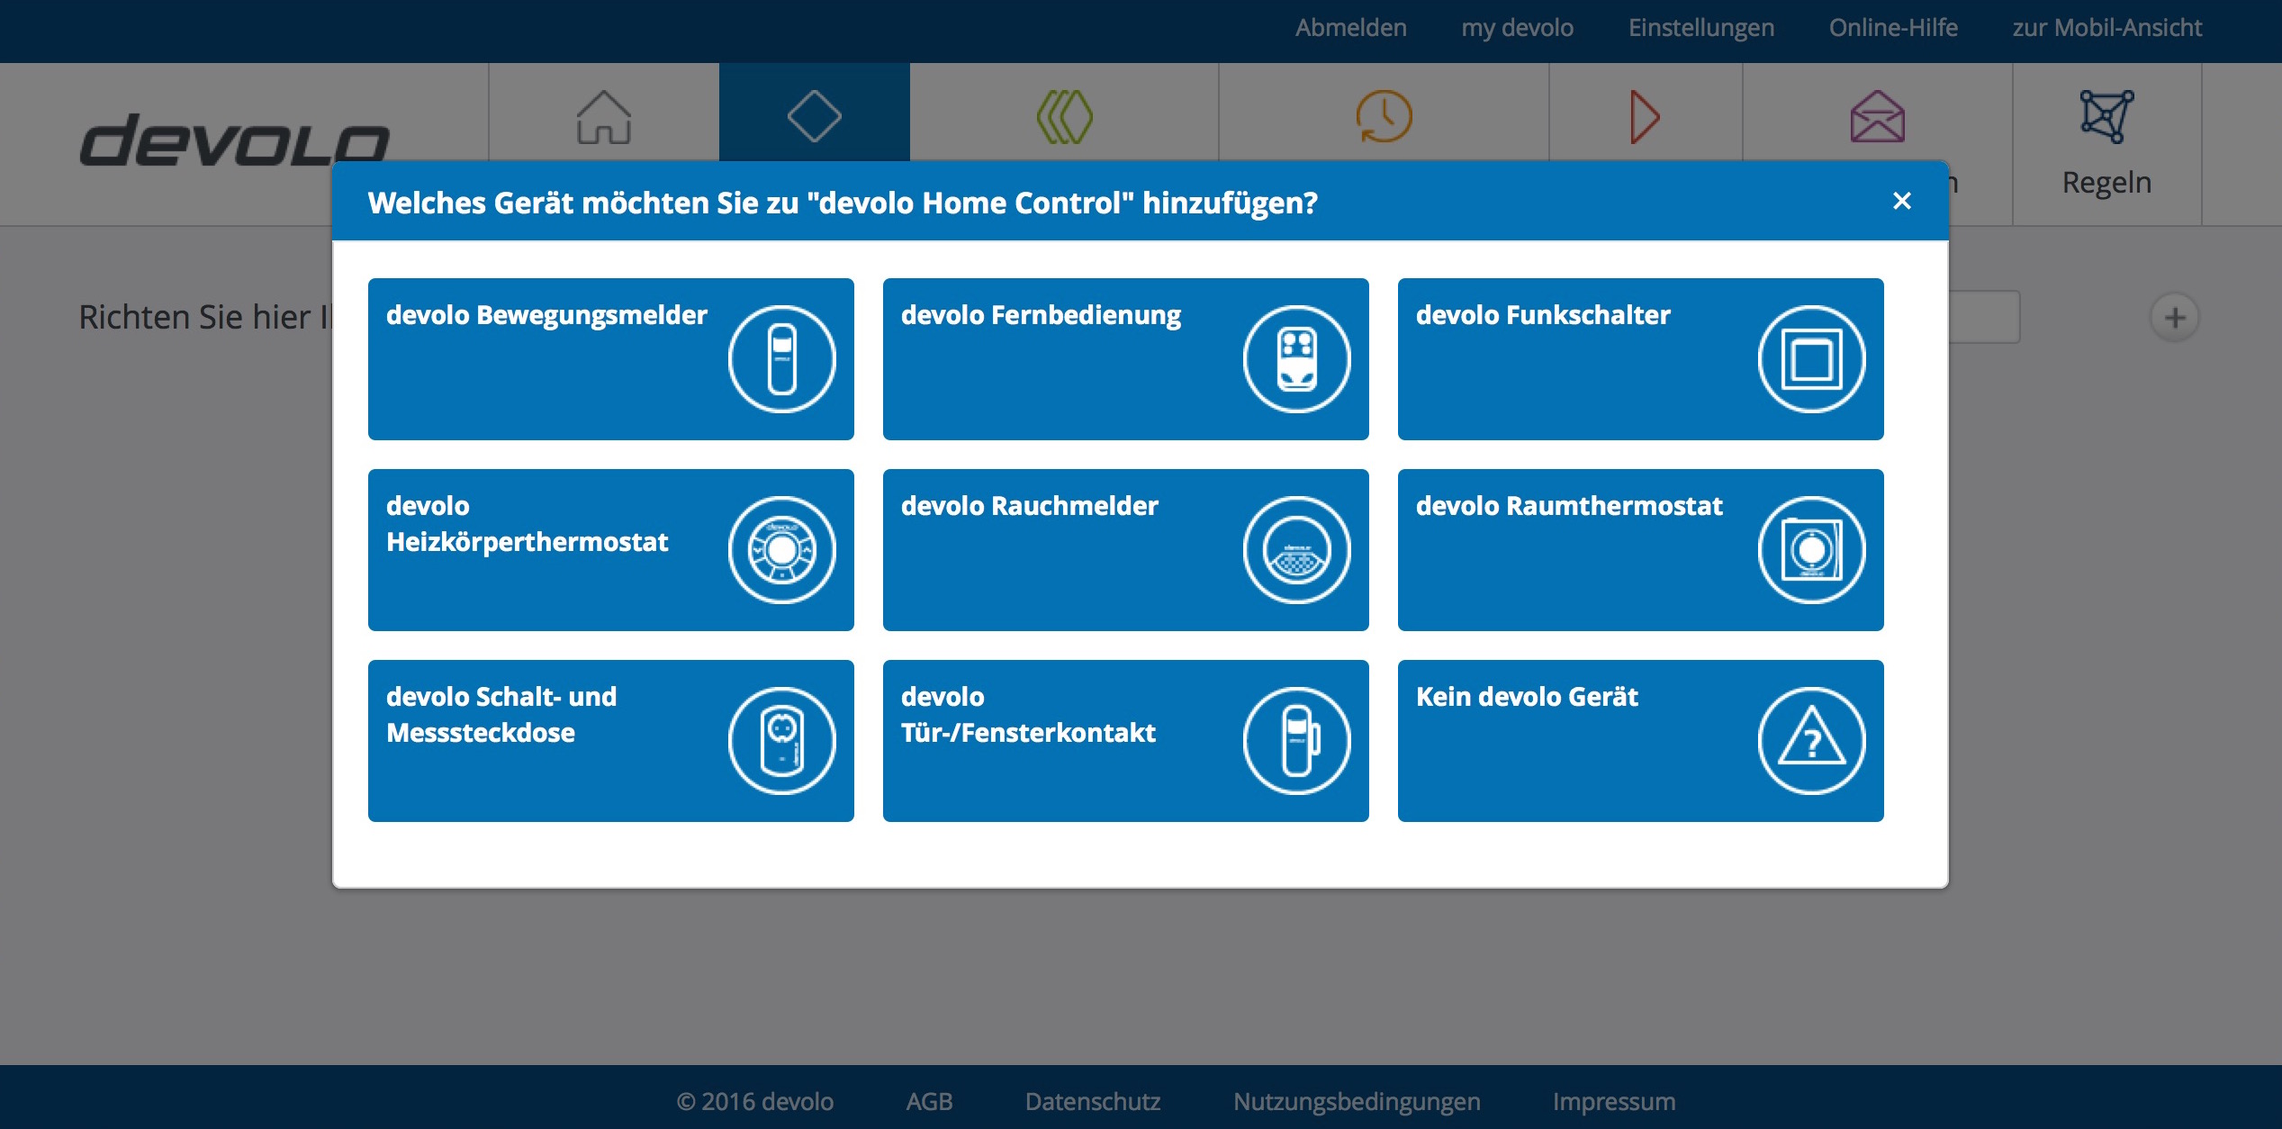
Task: Open the Regeln network rules icon
Action: coord(2106,116)
